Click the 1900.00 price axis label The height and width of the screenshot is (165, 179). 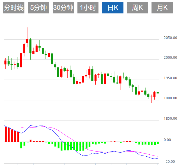coord(170,98)
